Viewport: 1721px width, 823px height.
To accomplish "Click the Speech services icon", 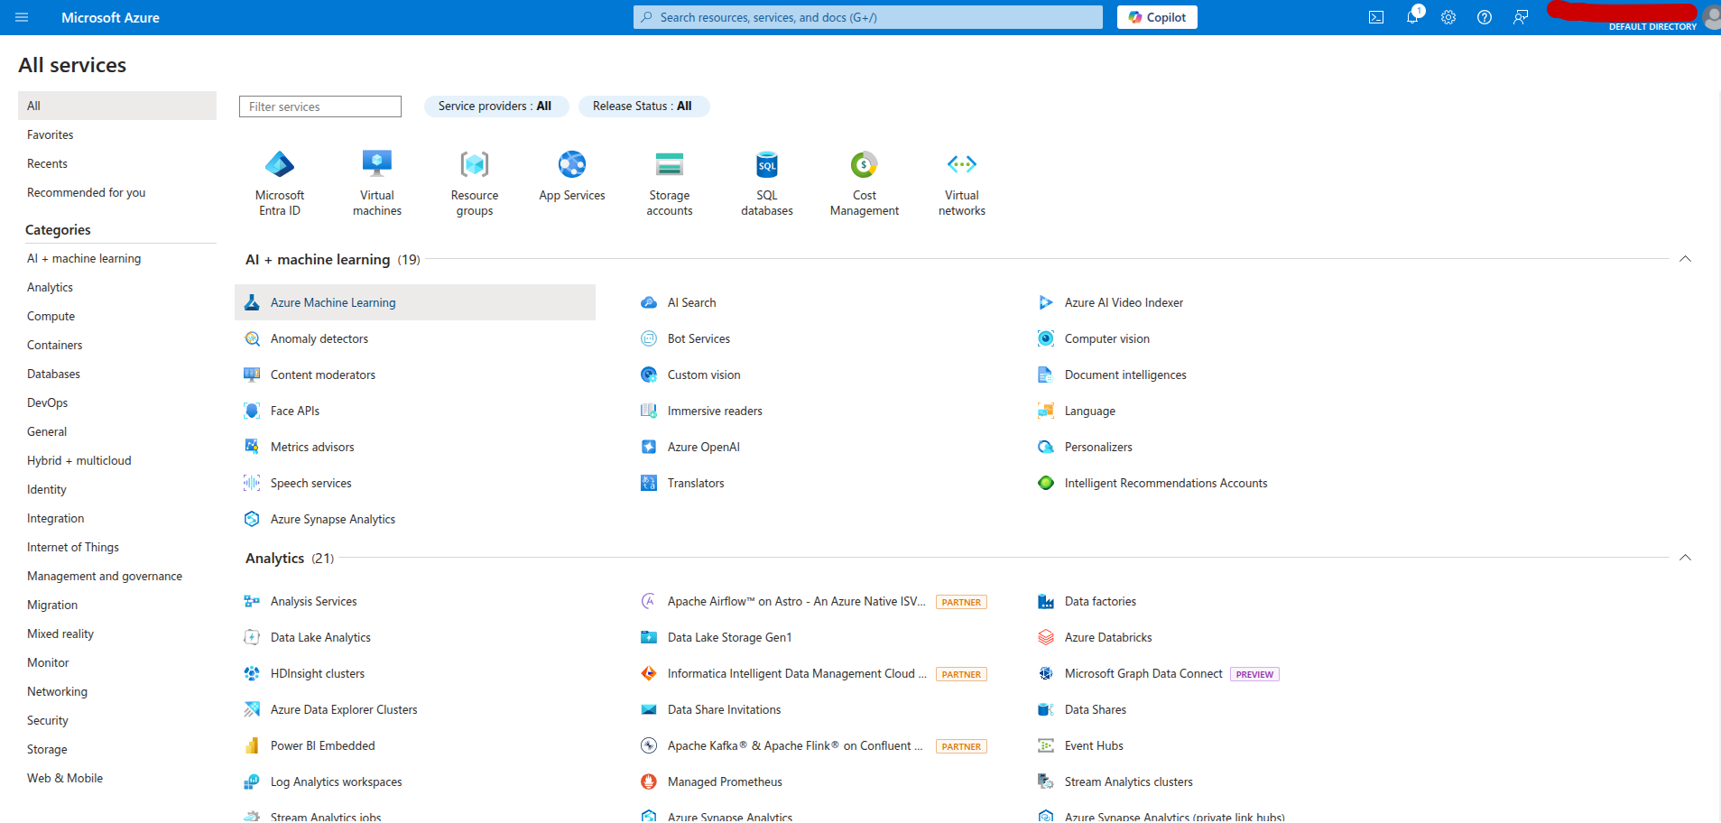I will pos(252,484).
